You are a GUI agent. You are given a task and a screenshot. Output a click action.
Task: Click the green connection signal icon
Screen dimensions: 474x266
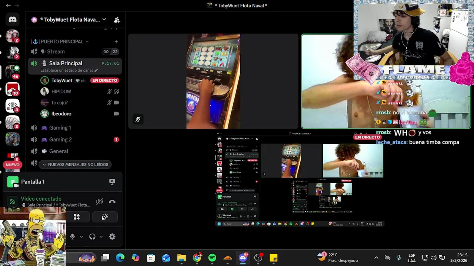click(x=13, y=202)
